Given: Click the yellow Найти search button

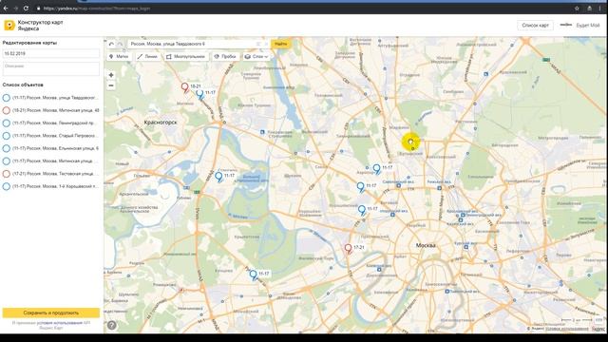Looking at the screenshot, I should pyautogui.click(x=280, y=45).
